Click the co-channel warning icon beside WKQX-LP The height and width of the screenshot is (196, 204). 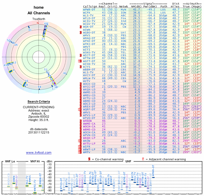point(81,138)
